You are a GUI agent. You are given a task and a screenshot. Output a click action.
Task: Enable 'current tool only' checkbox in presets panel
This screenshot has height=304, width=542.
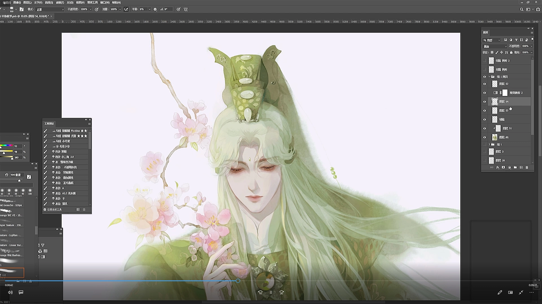click(x=45, y=209)
